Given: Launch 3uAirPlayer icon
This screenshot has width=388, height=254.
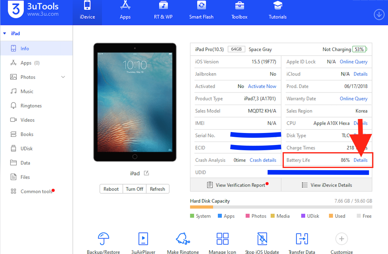Looking at the screenshot, I should tap(143, 239).
